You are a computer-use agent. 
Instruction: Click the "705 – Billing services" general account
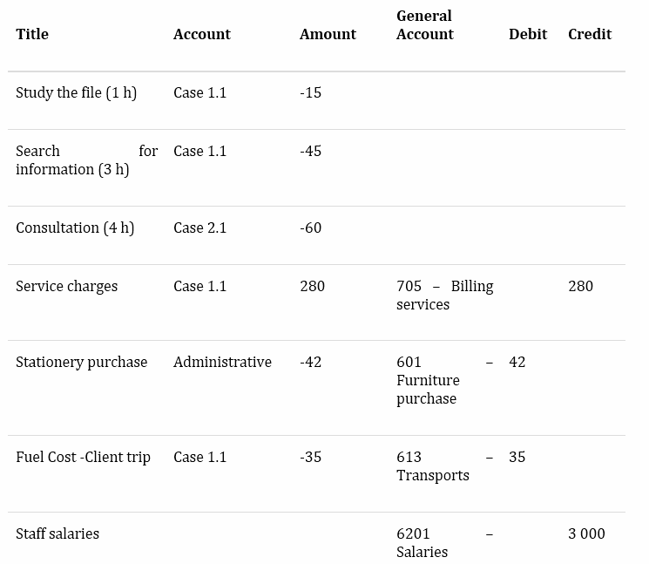444,295
